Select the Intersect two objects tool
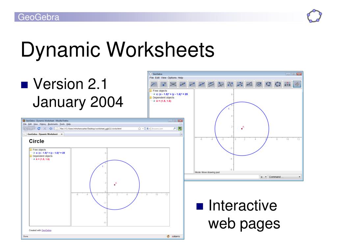 tap(173, 84)
